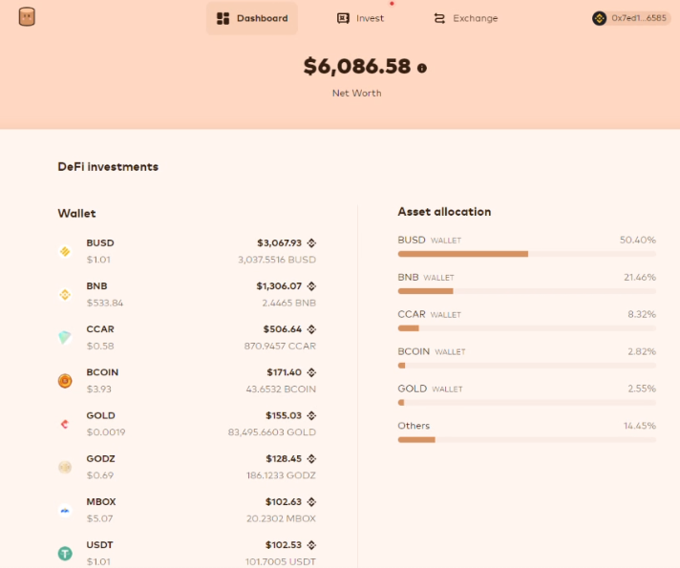Click the DeFi investments heading

[108, 167]
